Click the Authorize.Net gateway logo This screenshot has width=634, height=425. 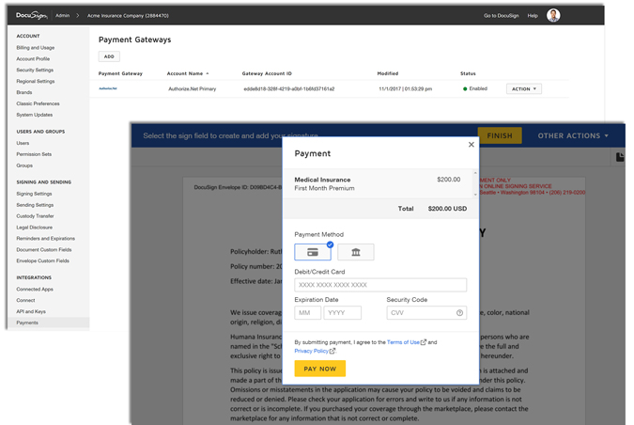pos(108,88)
